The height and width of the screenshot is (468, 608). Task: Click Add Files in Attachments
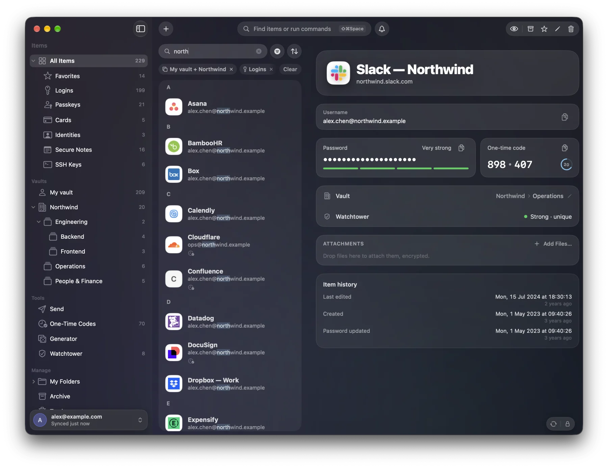553,244
